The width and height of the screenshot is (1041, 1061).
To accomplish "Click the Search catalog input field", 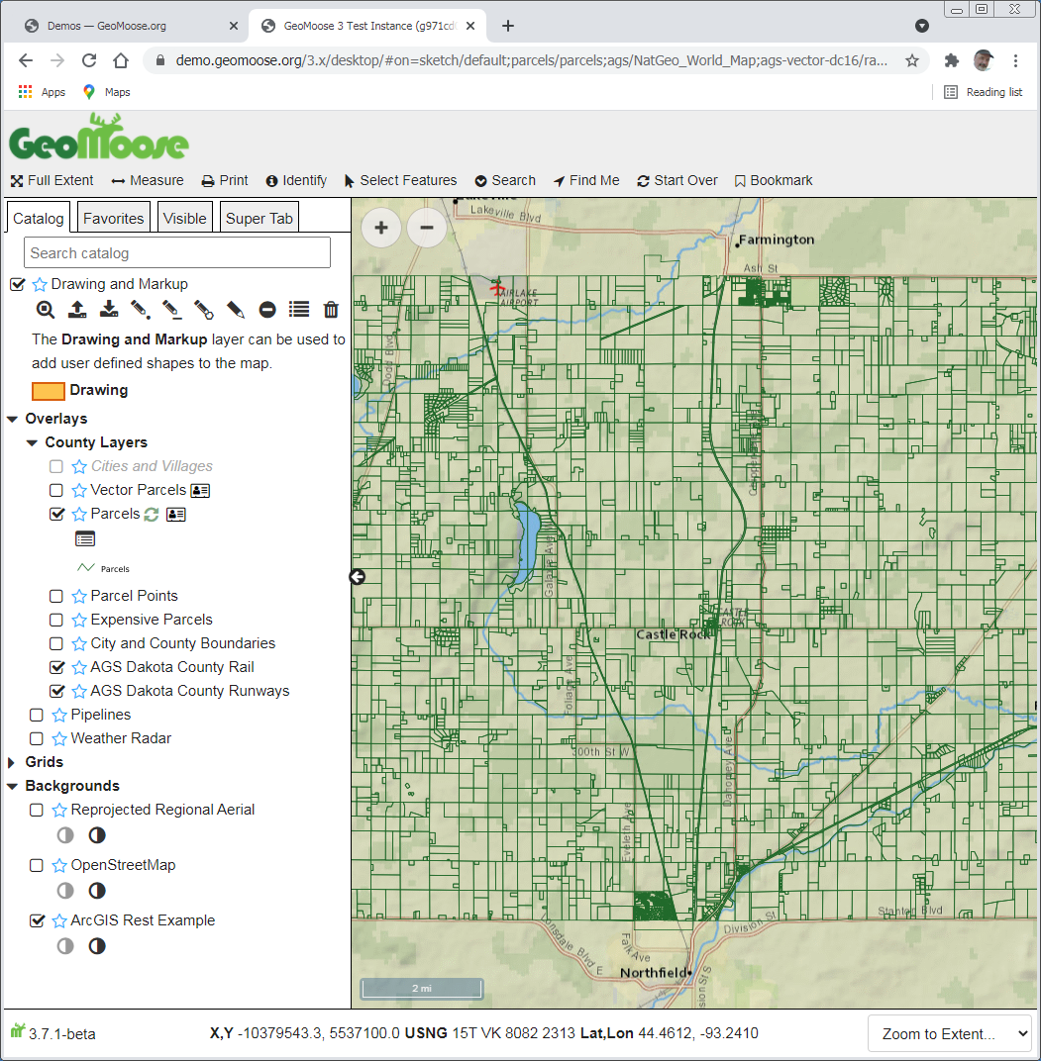I will 176,253.
